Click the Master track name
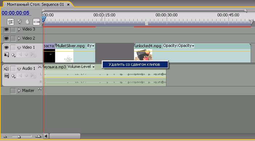 pyautogui.click(x=28, y=90)
